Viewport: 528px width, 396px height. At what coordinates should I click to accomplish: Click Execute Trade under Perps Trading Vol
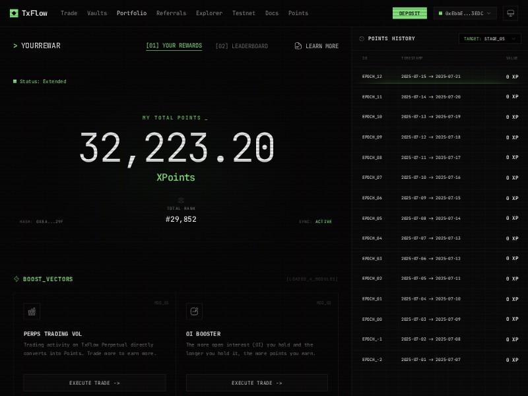(x=94, y=383)
